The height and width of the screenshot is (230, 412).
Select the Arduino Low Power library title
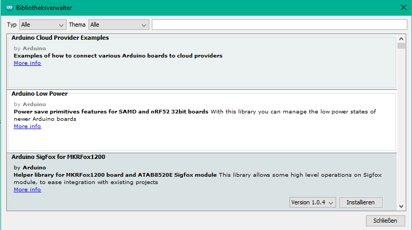[x=39, y=94]
